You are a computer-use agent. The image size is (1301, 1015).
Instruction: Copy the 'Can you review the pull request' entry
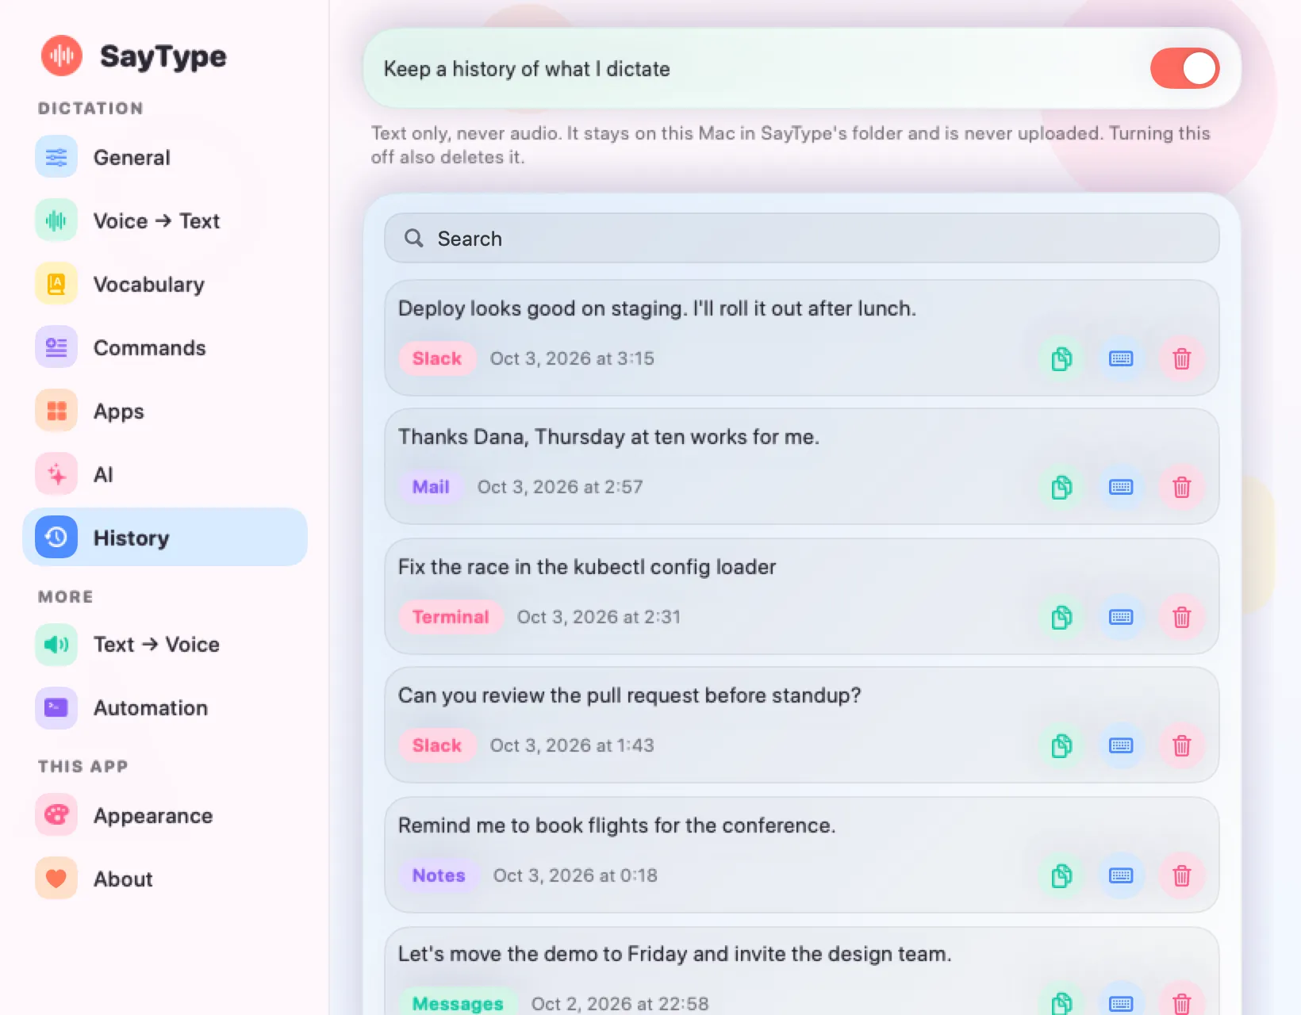(1061, 745)
